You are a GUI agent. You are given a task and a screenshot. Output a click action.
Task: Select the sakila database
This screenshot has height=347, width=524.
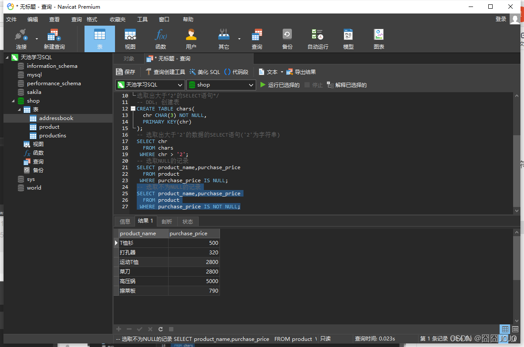click(34, 92)
